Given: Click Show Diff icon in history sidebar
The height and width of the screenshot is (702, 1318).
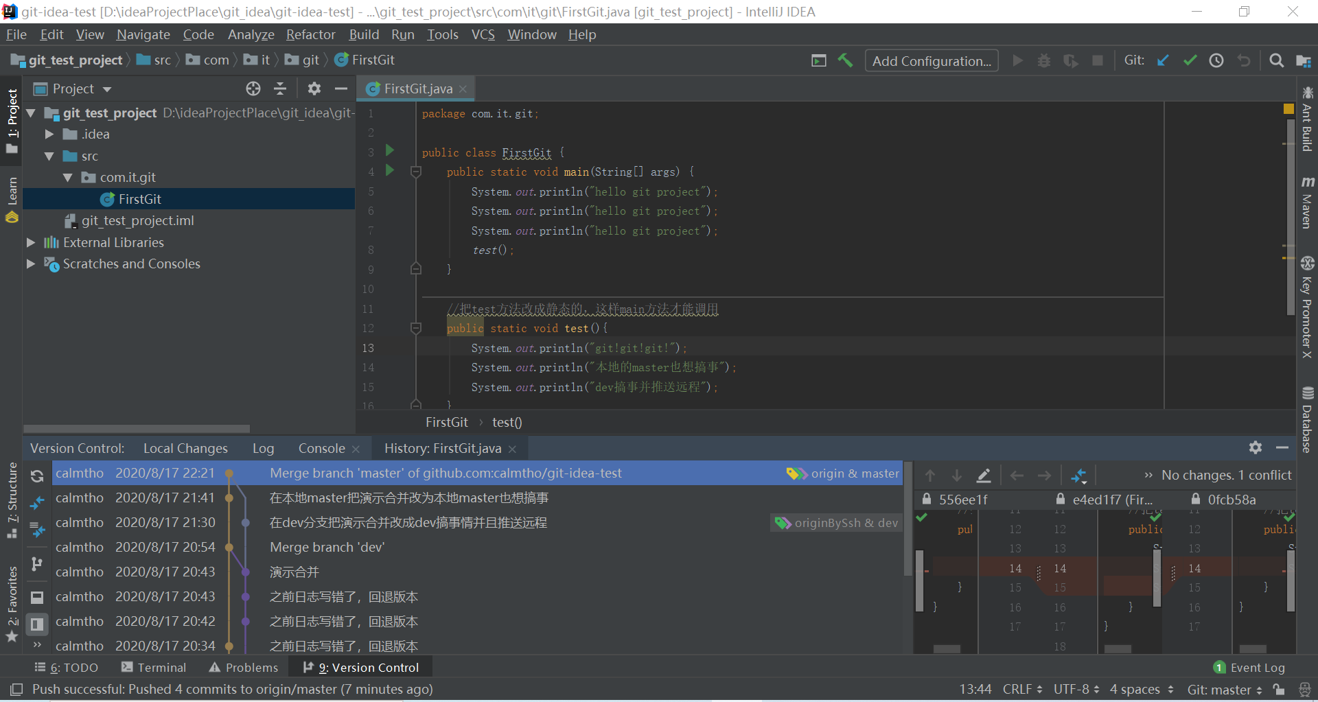Looking at the screenshot, I should point(37,504).
